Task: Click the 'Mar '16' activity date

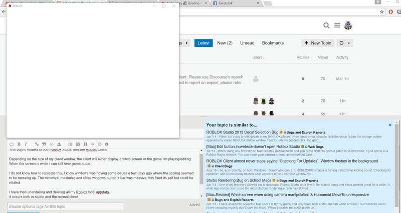Action: 342,79
